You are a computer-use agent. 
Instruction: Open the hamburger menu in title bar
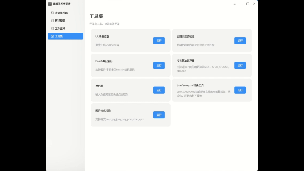[x=234, y=4]
